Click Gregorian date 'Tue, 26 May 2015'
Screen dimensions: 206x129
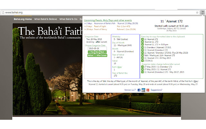click(x=94, y=39)
